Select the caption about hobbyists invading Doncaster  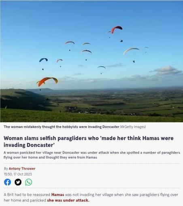click(62, 127)
